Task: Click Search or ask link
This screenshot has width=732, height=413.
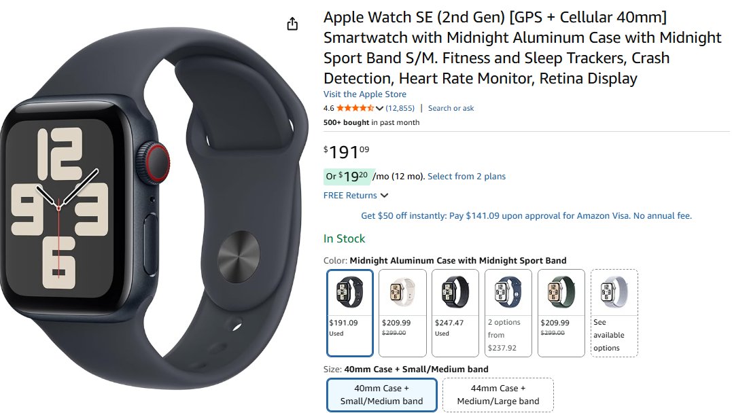Action: point(451,108)
